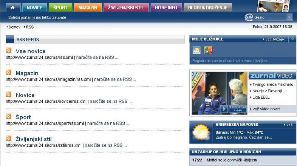This screenshot has width=297, height=166.
Task: Click the Predvajaj video button
Action: point(238,109)
